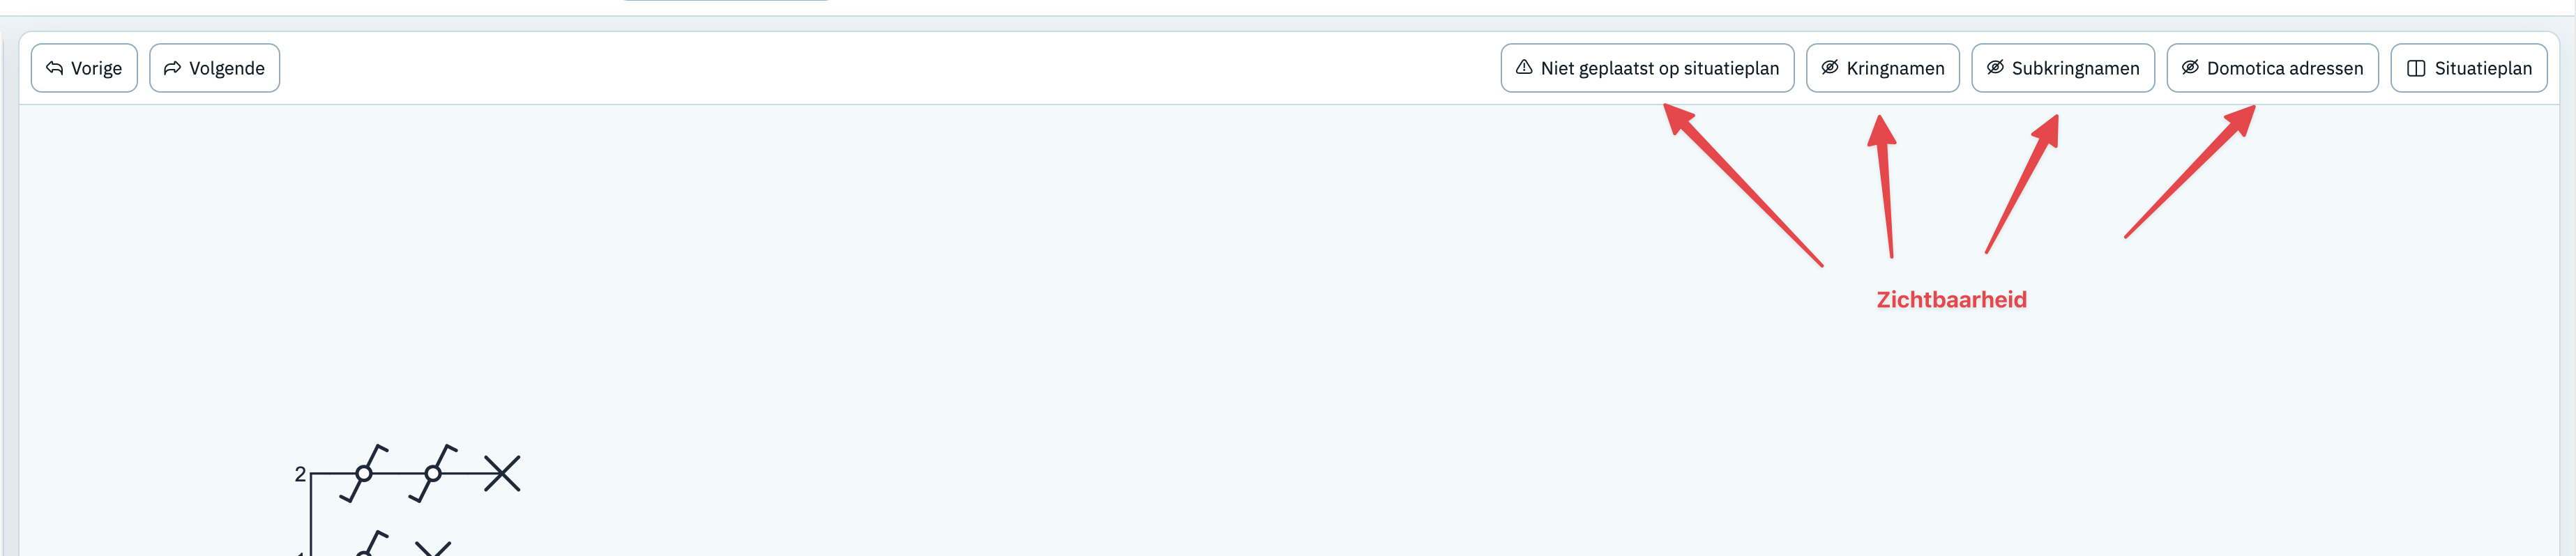Click the redo arrow icon beside Volgende
This screenshot has width=2576, height=556.
[173, 68]
